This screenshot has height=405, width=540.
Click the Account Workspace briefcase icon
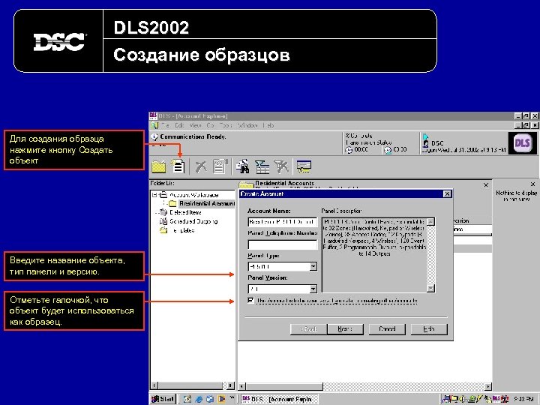point(163,194)
